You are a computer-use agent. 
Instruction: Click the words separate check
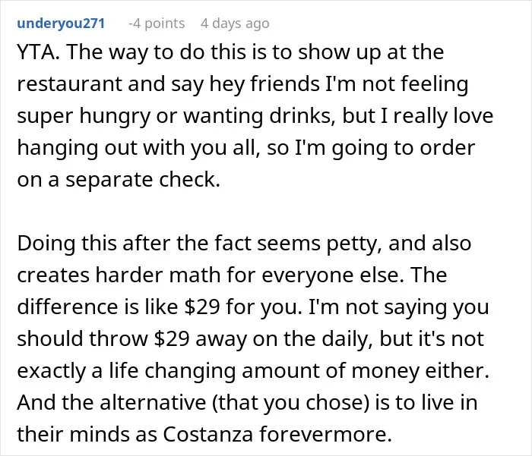point(143,180)
